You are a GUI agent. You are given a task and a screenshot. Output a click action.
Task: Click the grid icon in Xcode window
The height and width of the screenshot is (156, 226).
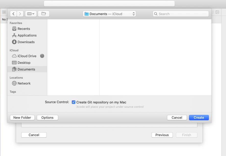(4, 12)
